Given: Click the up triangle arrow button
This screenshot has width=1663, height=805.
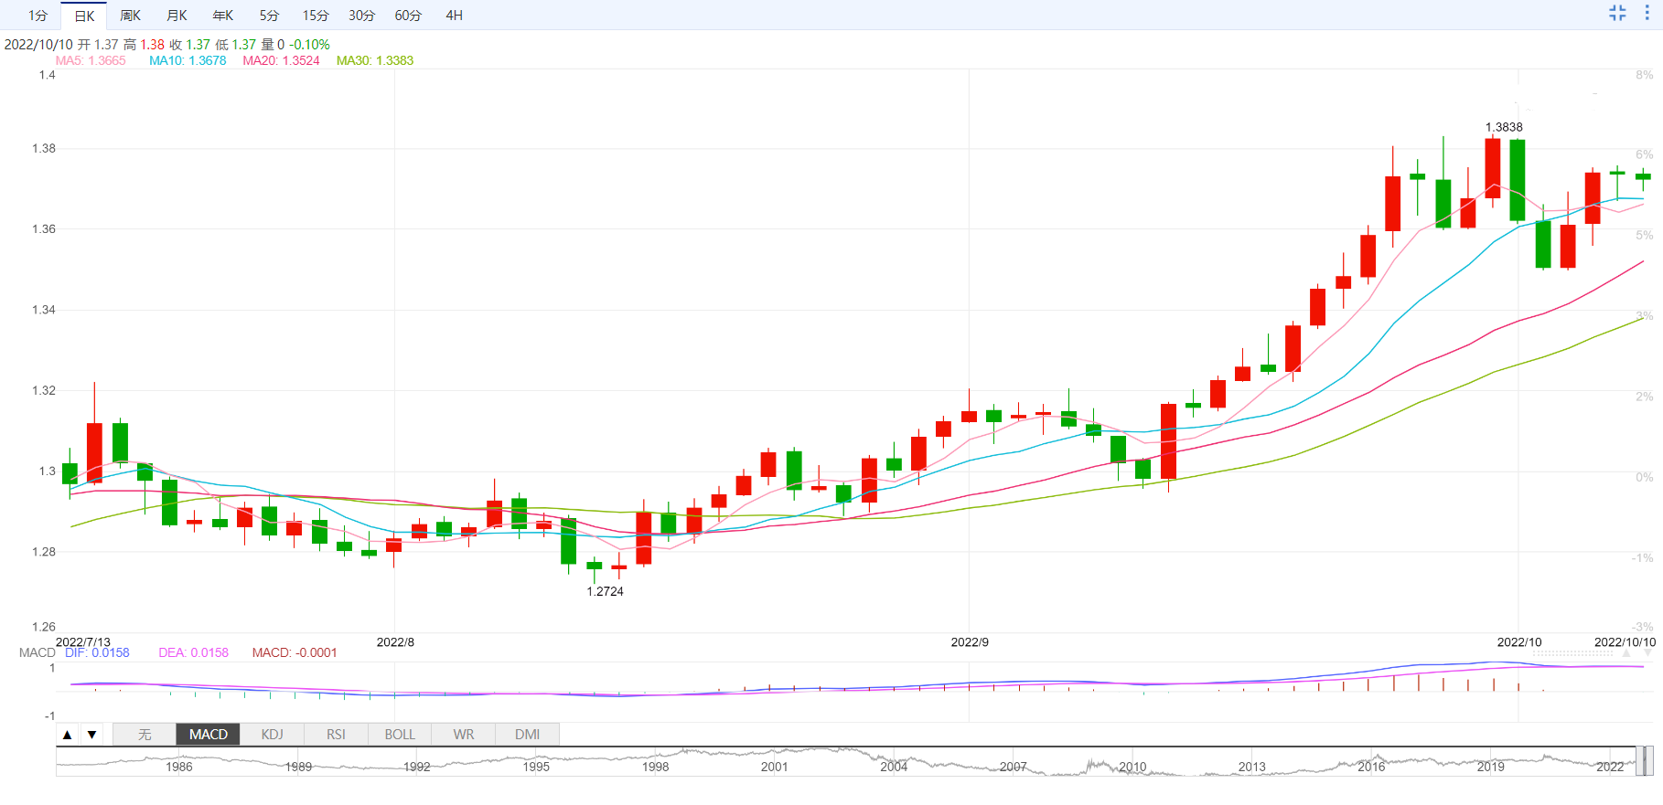Looking at the screenshot, I should [68, 735].
